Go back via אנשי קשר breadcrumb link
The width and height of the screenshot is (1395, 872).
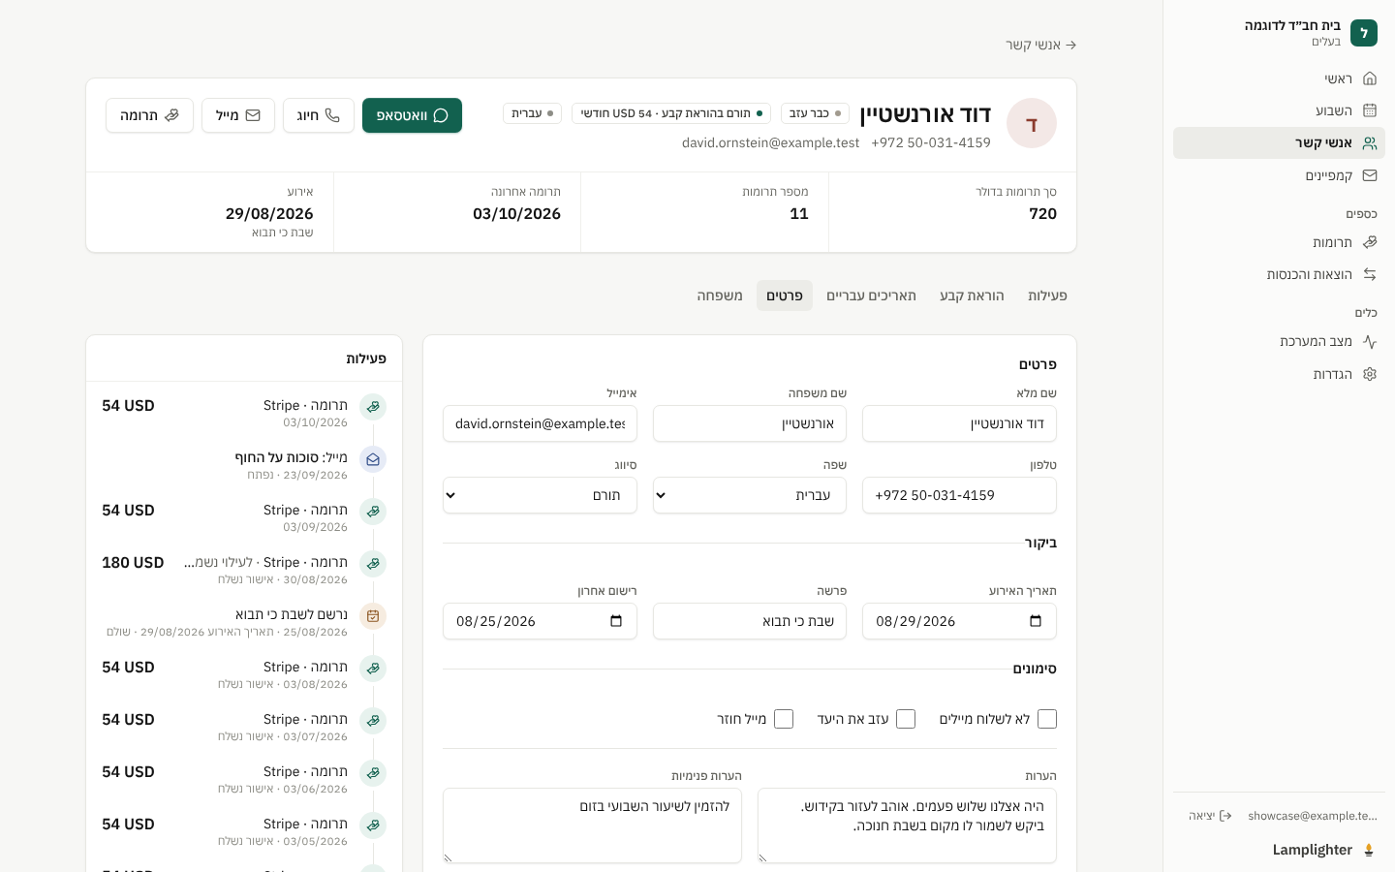[x=1040, y=45]
